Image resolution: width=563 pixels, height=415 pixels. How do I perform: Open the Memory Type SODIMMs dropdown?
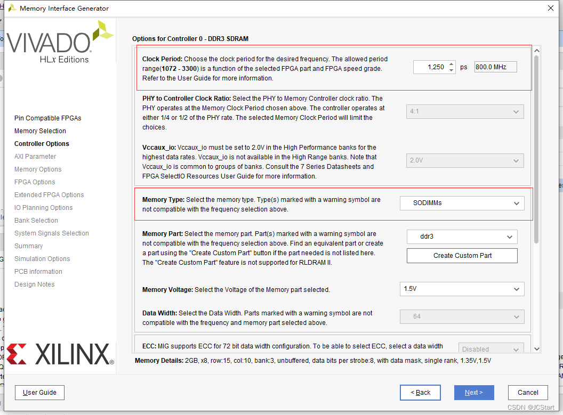(x=462, y=203)
